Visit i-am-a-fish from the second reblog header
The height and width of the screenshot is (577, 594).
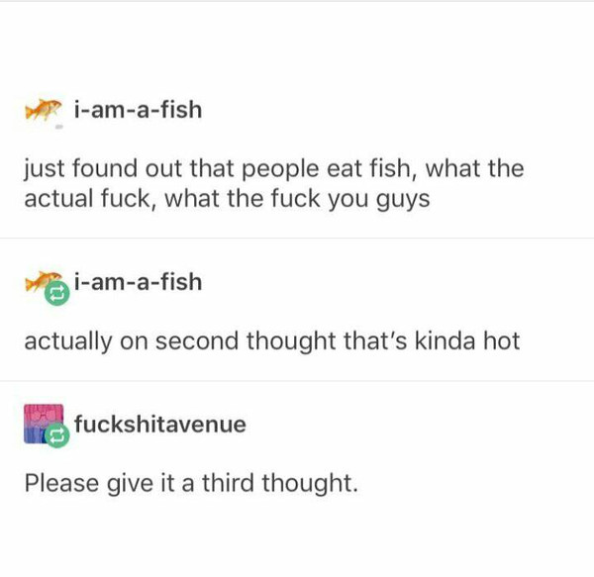pyautogui.click(x=138, y=282)
